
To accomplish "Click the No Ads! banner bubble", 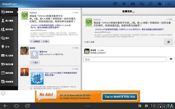I will tap(46, 95).
